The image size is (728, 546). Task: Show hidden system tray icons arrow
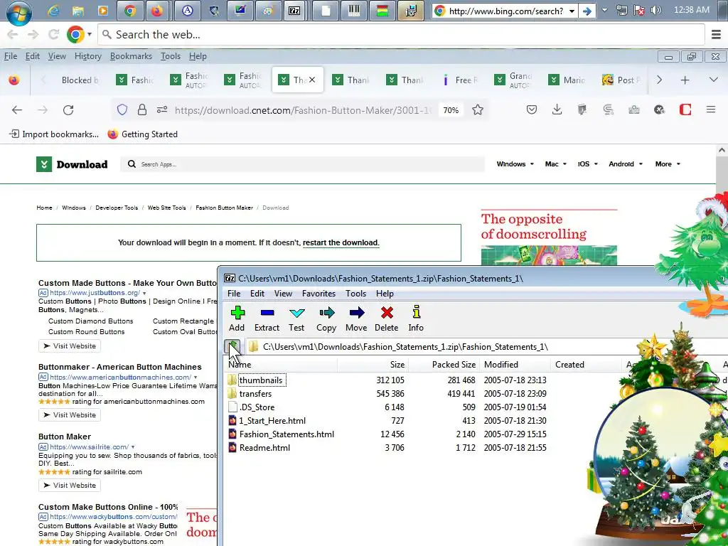tap(604, 10)
